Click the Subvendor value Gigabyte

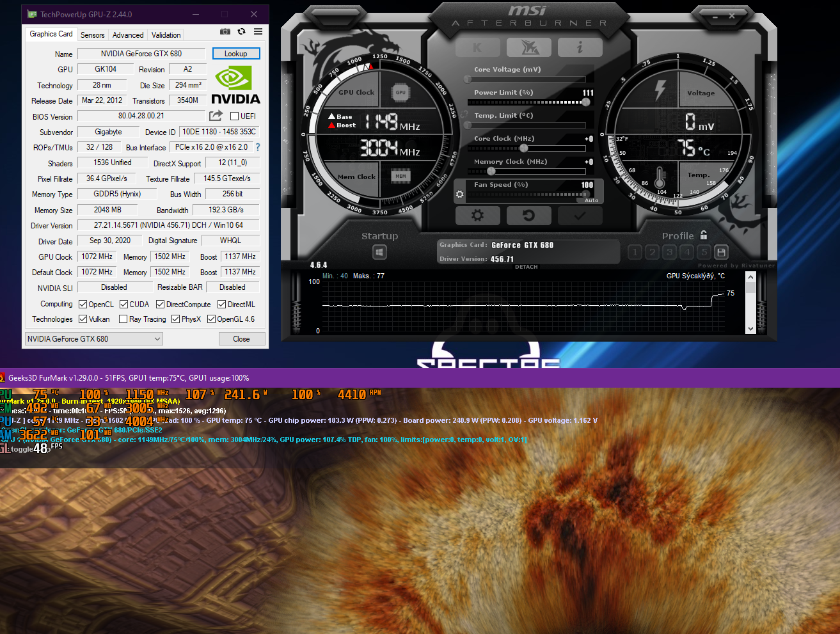tap(108, 132)
